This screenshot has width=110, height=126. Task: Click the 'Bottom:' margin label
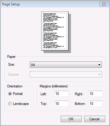click(x=80, y=104)
